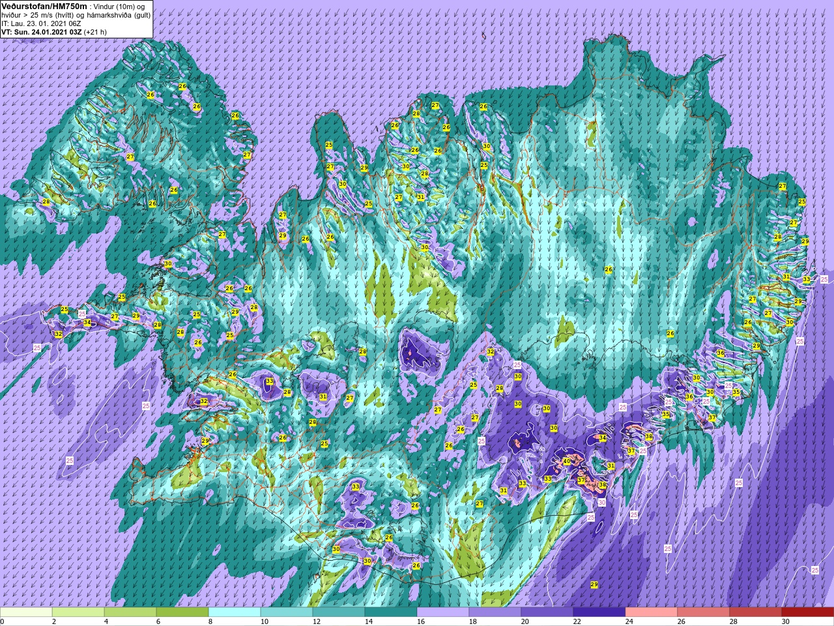Screen dimensions: 834x626
Task: Click the light green 2–4 m/s legend swatch
Action: tap(78, 612)
